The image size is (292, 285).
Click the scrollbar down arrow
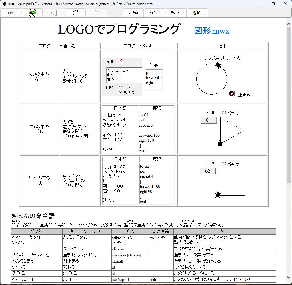pos(289,277)
